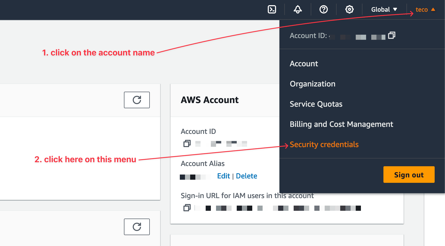Select Security credentials from the menu
Screen dimensions: 445x246
324,144
